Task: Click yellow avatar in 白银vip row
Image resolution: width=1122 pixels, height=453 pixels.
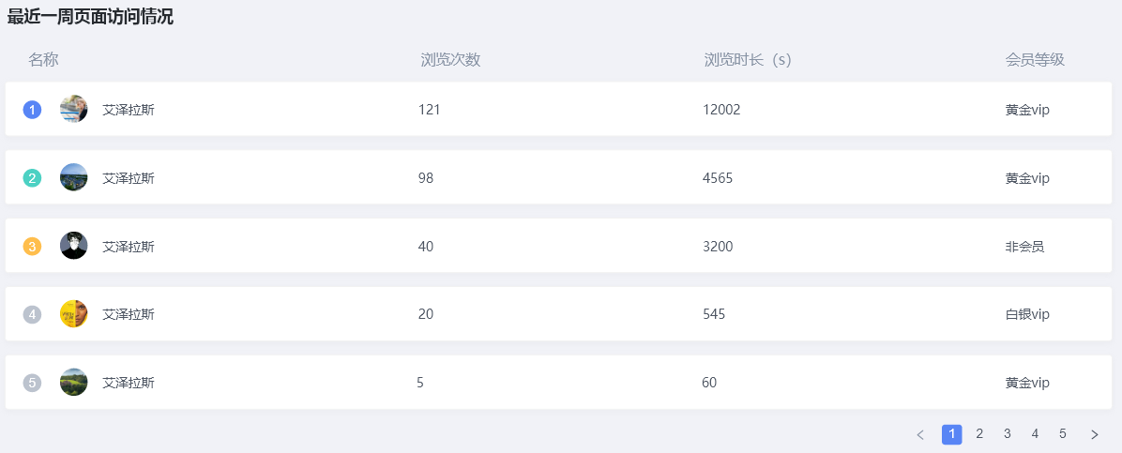Action: pos(73,313)
